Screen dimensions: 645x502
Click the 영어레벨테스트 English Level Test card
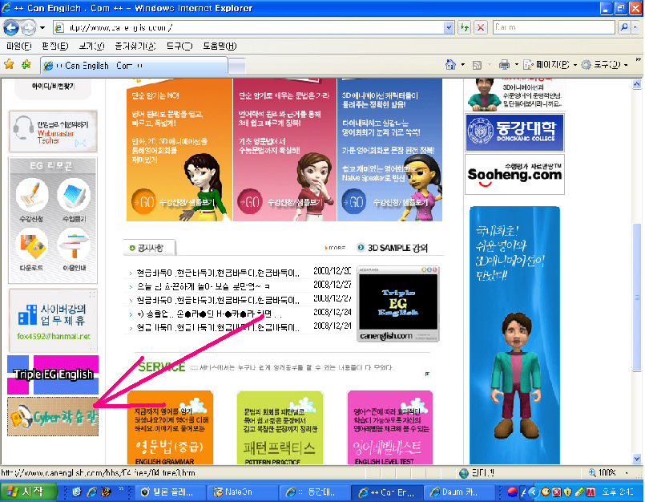(x=390, y=428)
